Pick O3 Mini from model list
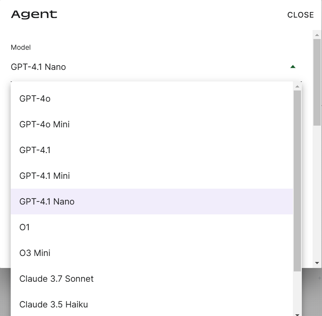This screenshot has width=322, height=316. click(x=152, y=253)
